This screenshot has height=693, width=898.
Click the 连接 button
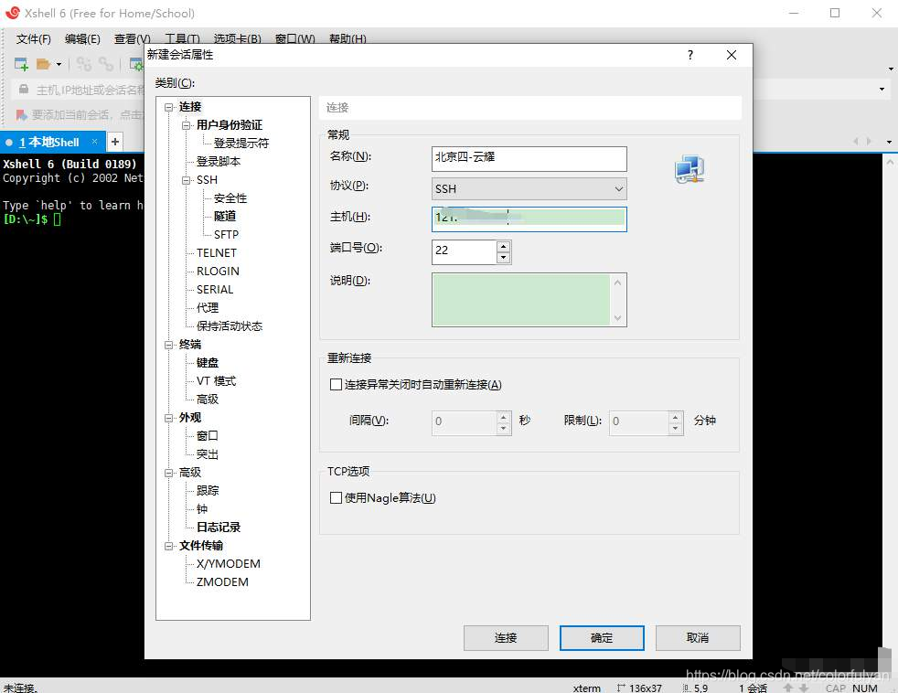click(x=505, y=637)
